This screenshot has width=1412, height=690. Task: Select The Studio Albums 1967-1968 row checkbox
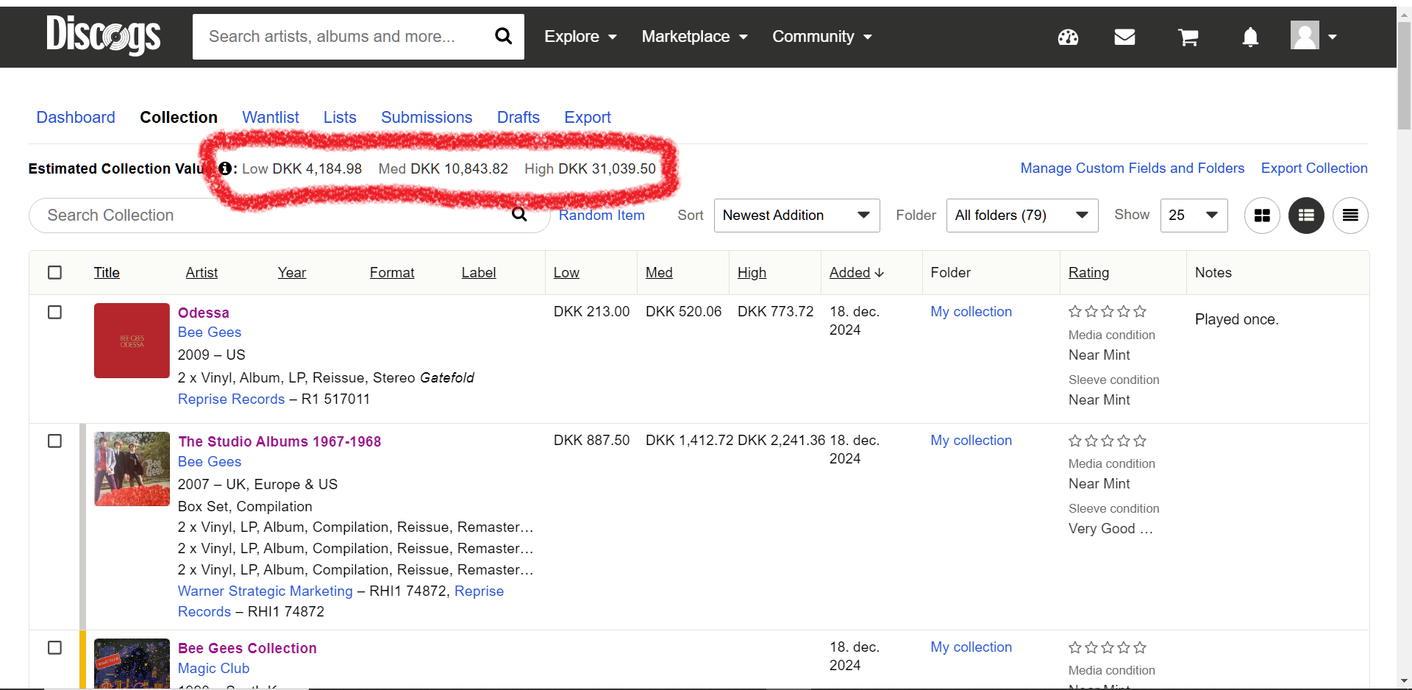[54, 441]
